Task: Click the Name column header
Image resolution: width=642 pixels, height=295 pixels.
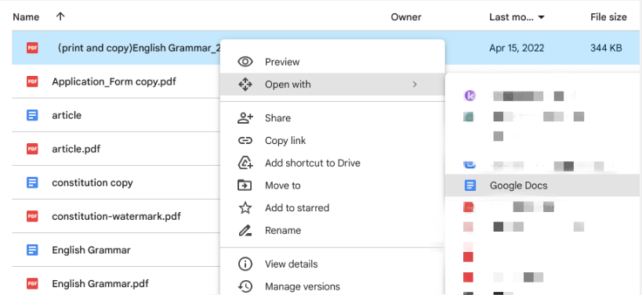Action: [26, 17]
